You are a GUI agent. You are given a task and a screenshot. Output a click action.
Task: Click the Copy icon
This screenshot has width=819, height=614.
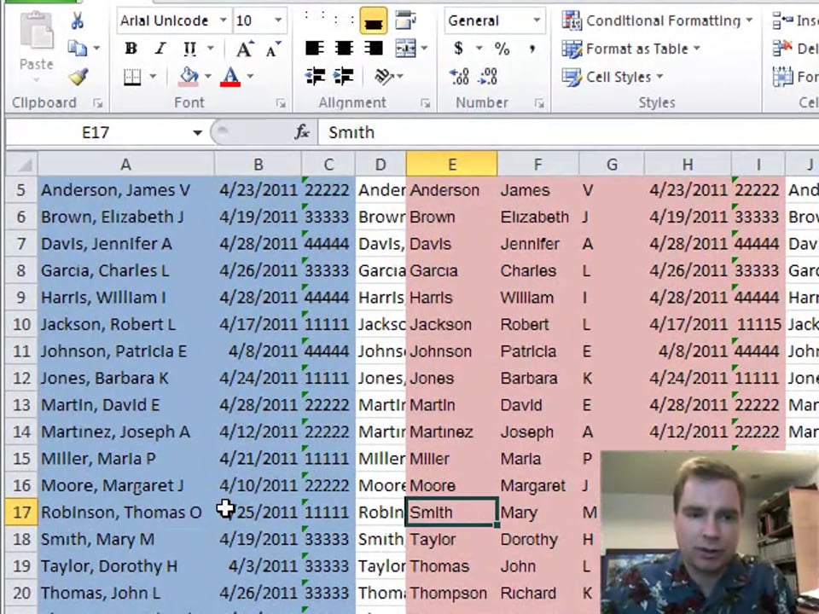(x=78, y=49)
